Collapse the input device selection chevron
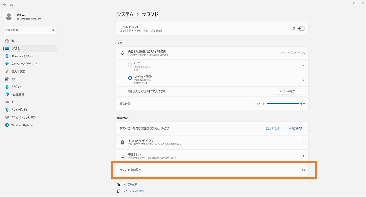This screenshot has height=197, width=366. tap(304, 53)
